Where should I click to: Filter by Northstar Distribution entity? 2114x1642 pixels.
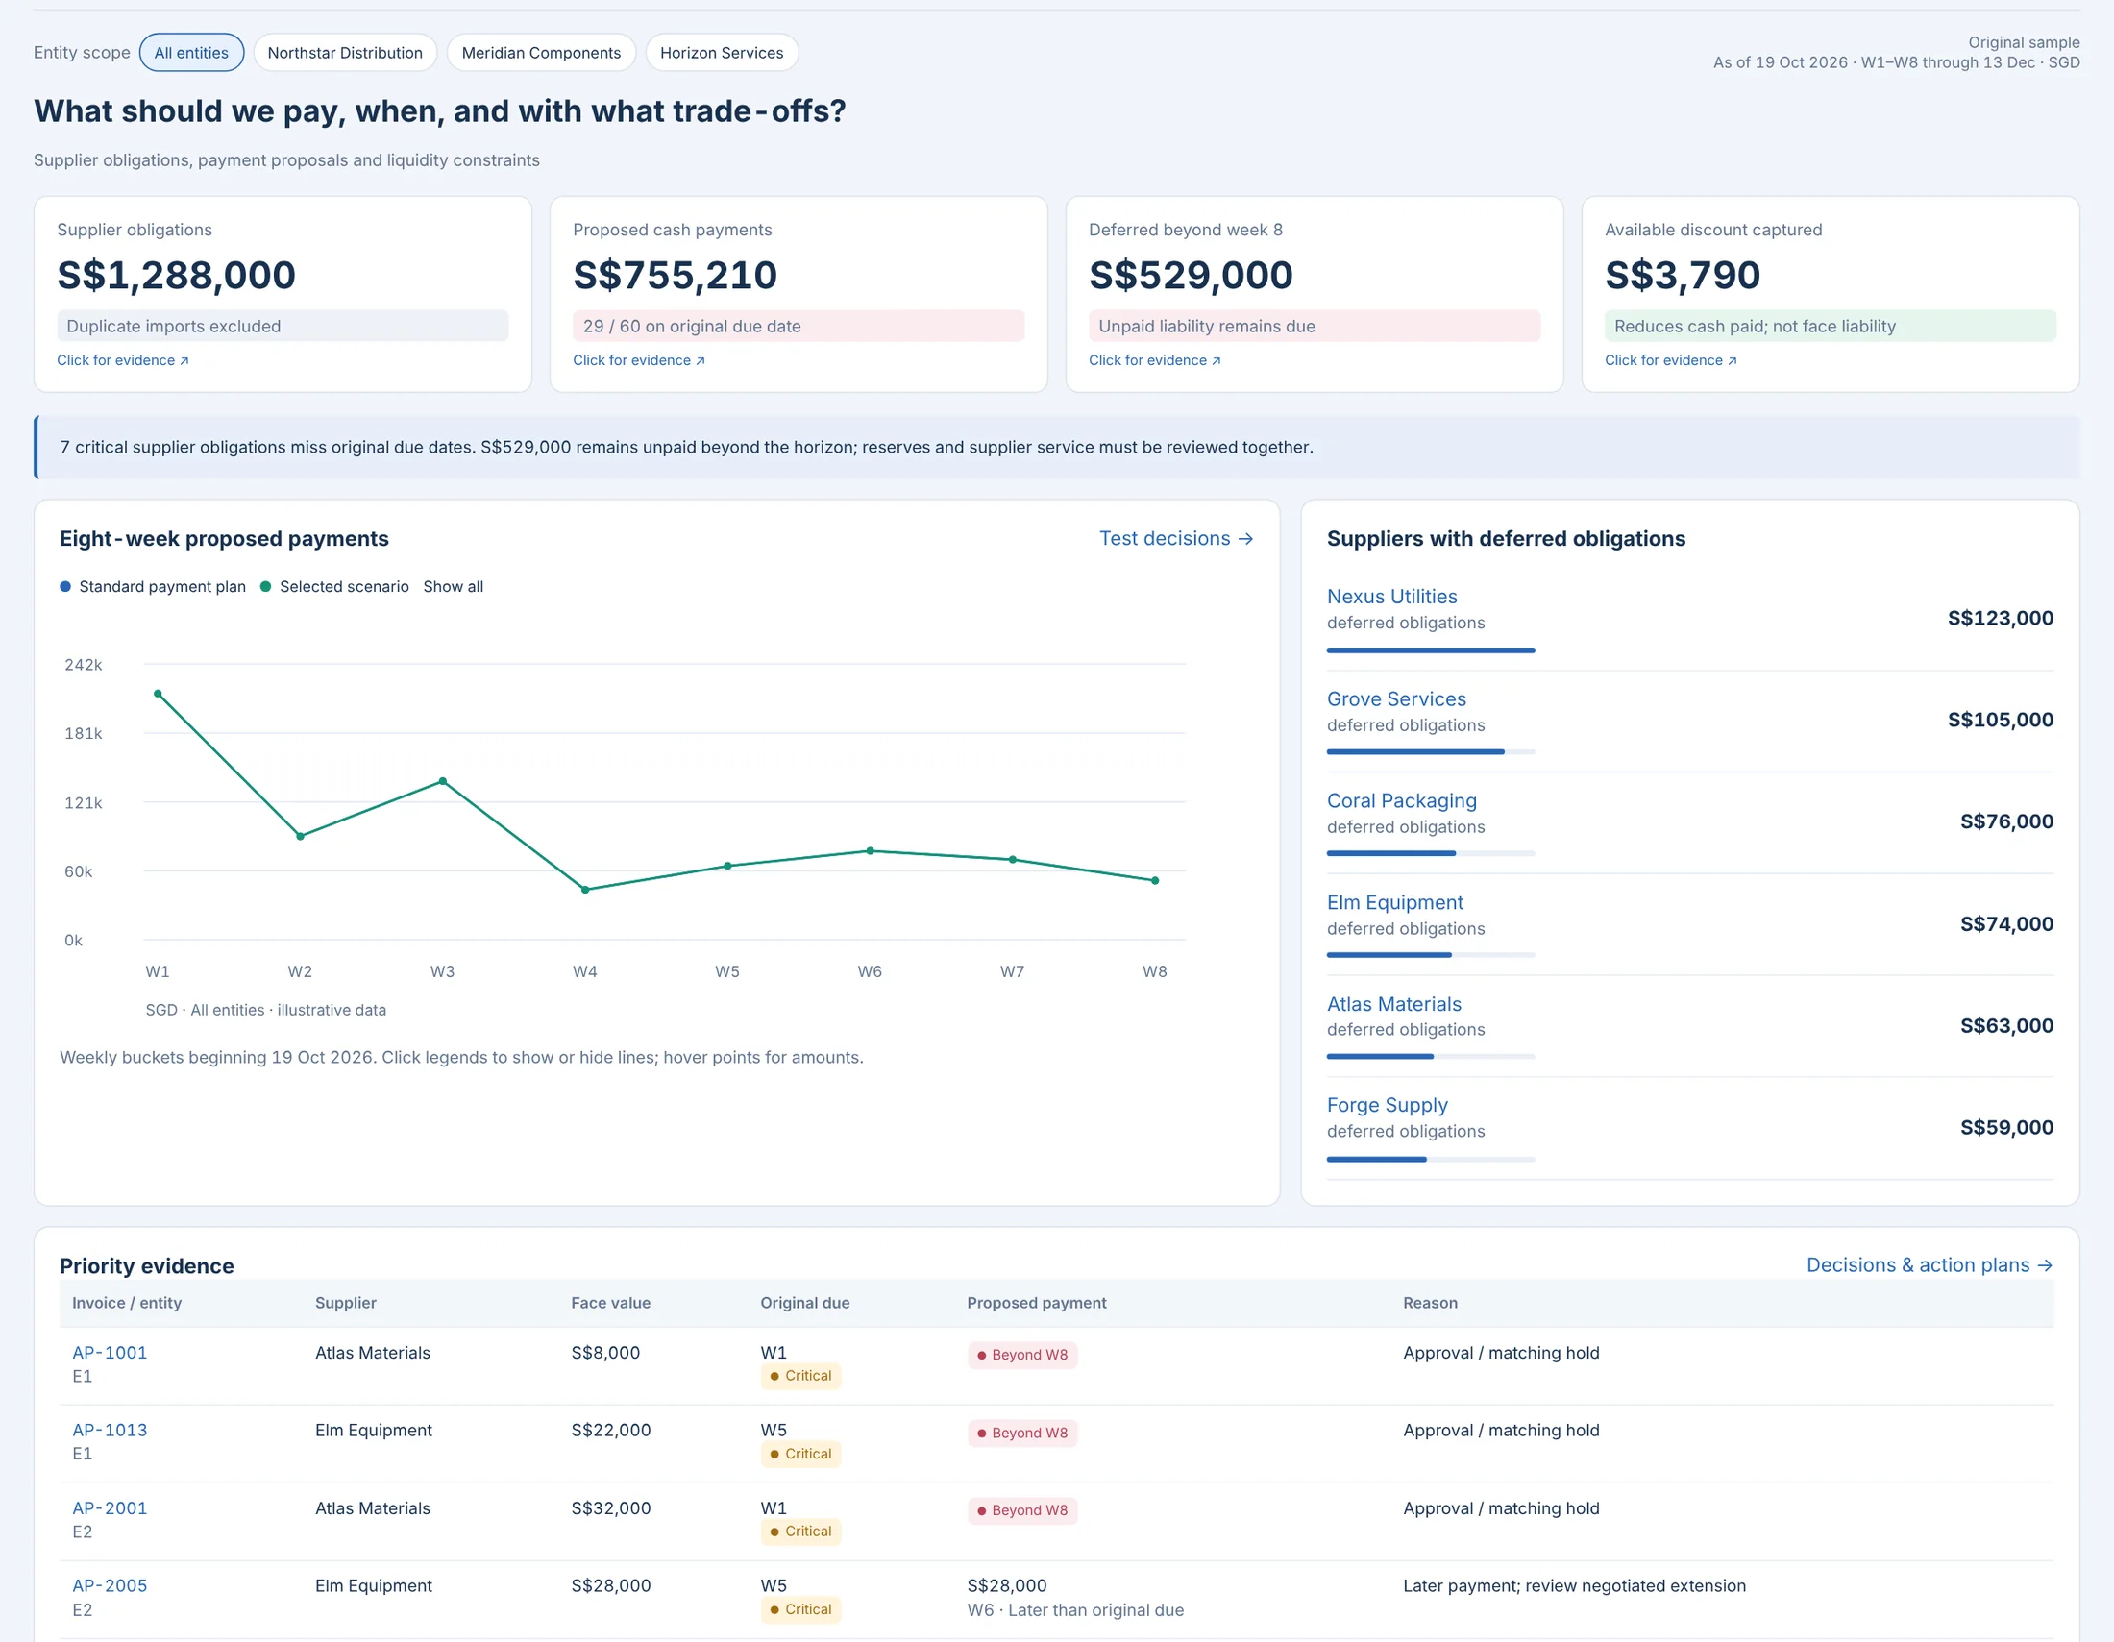(x=345, y=52)
